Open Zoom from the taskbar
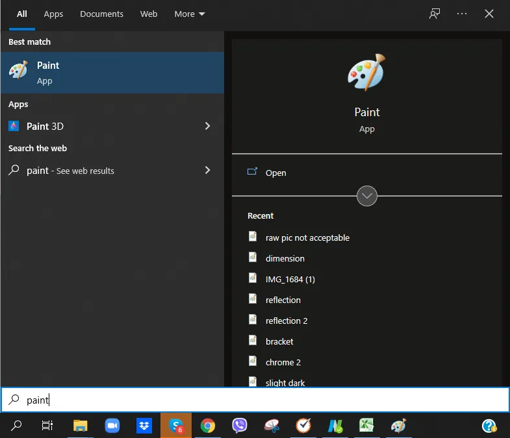 112,425
